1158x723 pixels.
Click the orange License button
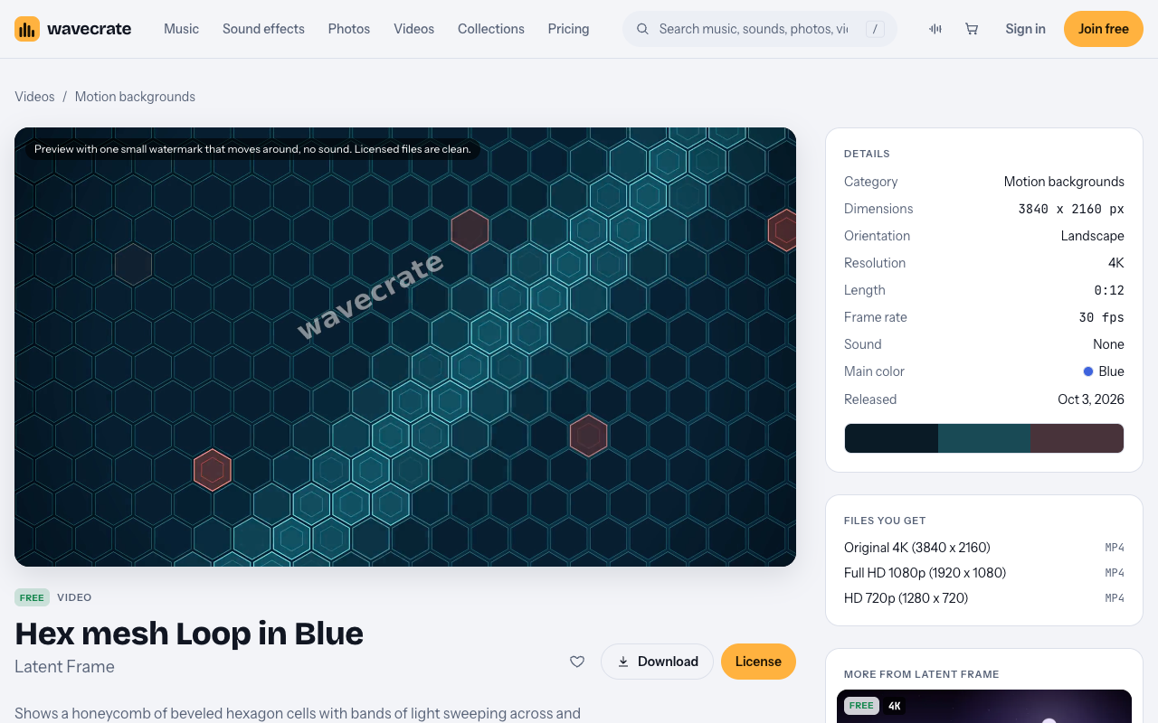pos(758,662)
